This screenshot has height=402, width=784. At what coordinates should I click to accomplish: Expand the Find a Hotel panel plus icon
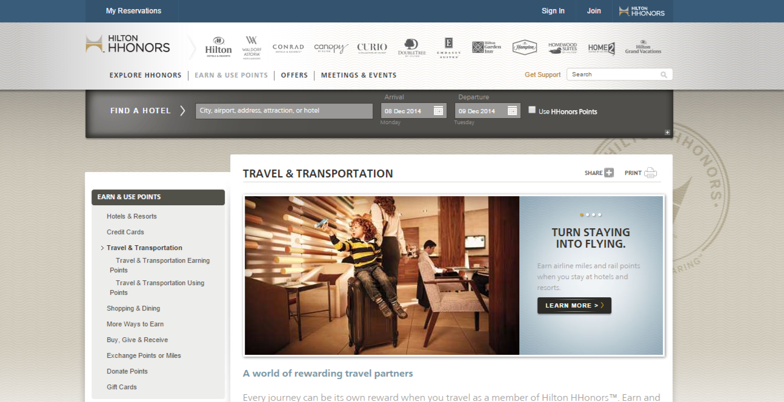tap(668, 133)
